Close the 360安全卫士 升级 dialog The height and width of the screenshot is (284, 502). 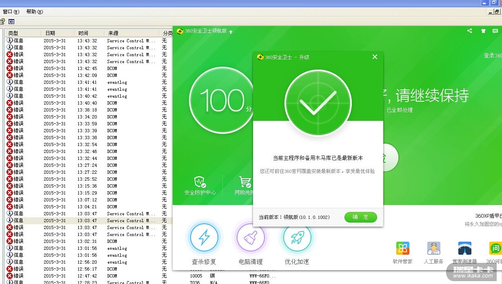pyautogui.click(x=375, y=57)
